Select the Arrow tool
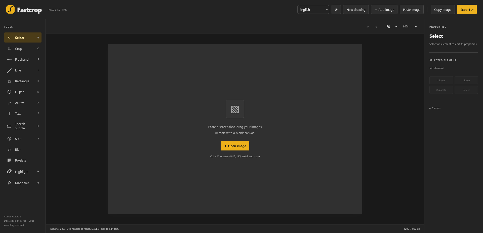483x233 pixels. [23, 103]
